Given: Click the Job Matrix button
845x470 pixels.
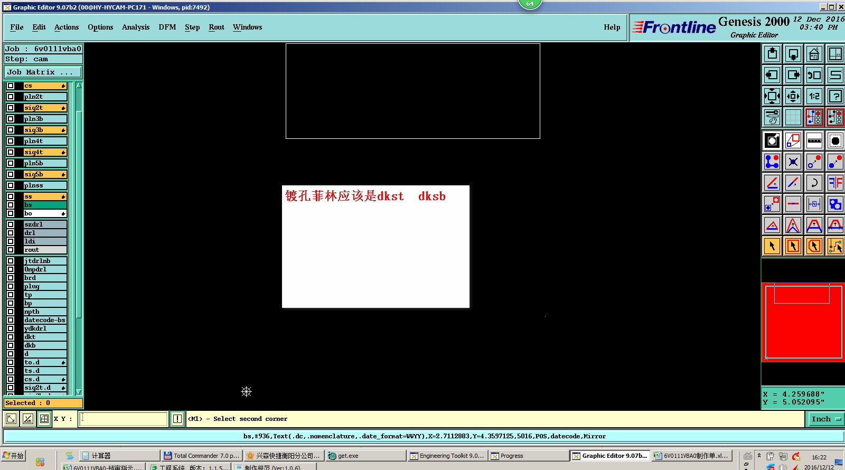Looking at the screenshot, I should pyautogui.click(x=43, y=72).
